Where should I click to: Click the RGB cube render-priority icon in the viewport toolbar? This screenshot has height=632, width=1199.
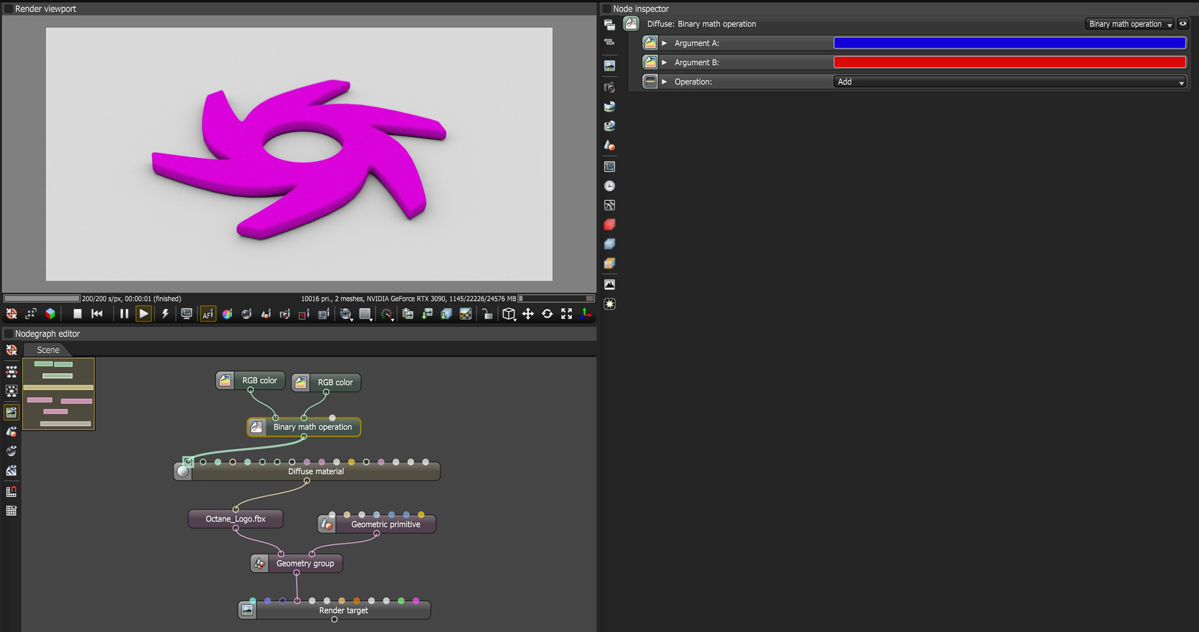click(50, 314)
